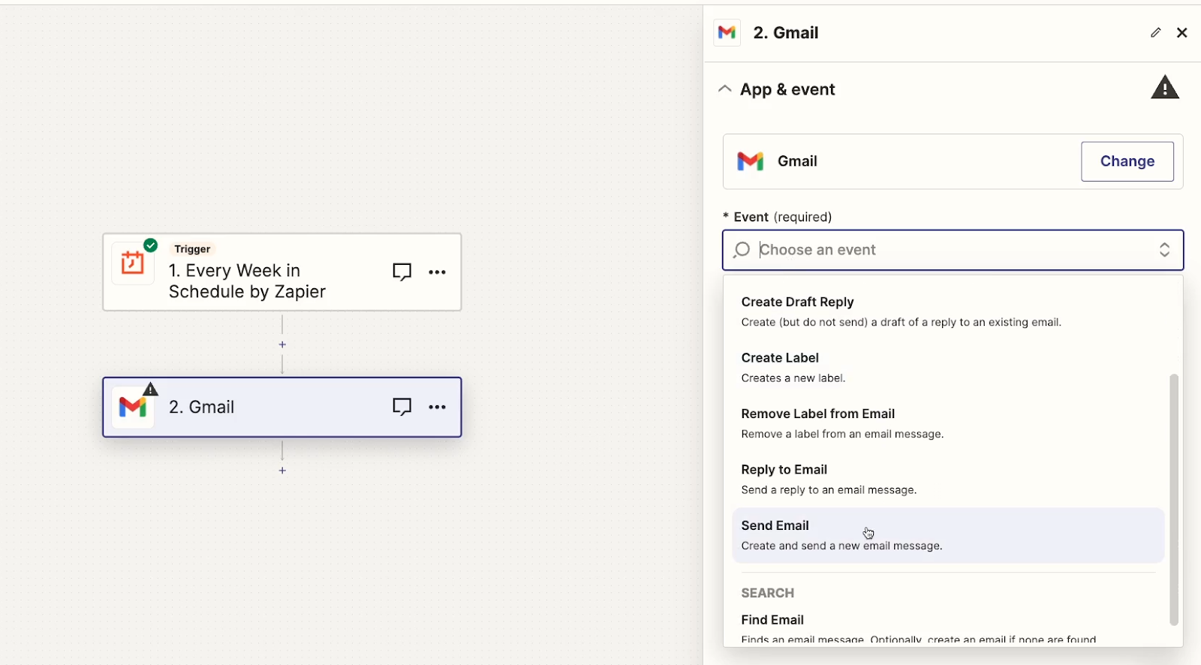Add step between trigger and Gmail

point(282,345)
